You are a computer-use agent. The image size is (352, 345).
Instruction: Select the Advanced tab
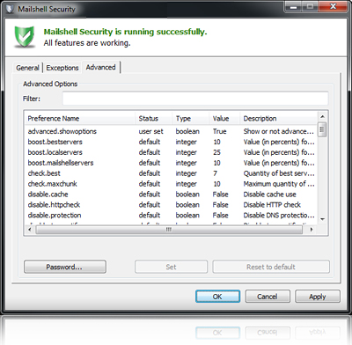100,67
